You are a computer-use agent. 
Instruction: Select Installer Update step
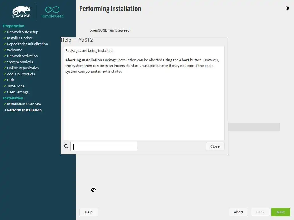[20, 38]
